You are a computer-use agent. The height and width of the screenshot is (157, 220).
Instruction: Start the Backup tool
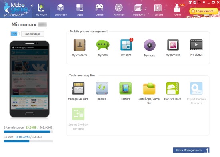(102, 88)
